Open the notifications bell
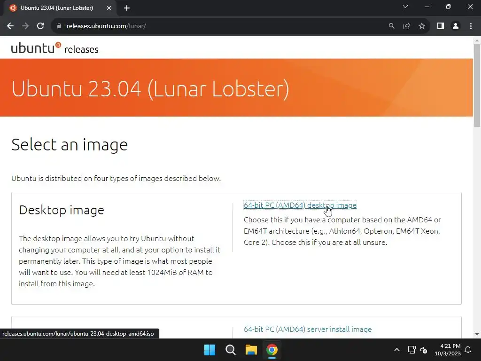The height and width of the screenshot is (361, 481). pos(468,350)
